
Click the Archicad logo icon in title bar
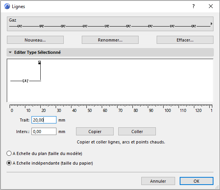7,6
